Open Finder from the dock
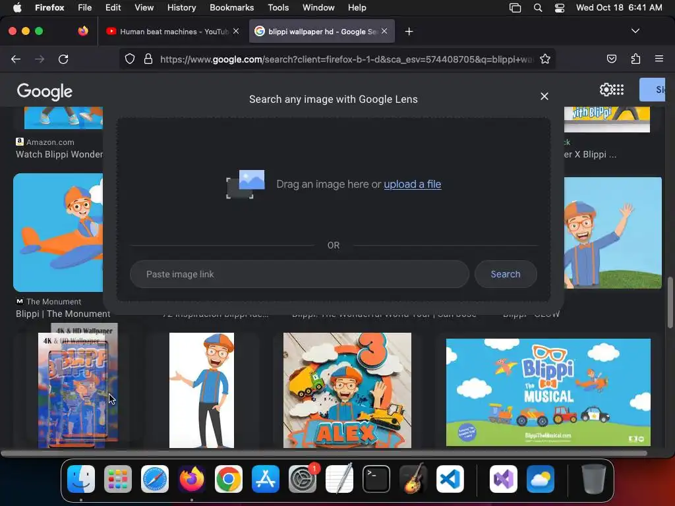The height and width of the screenshot is (506, 675). (81, 479)
